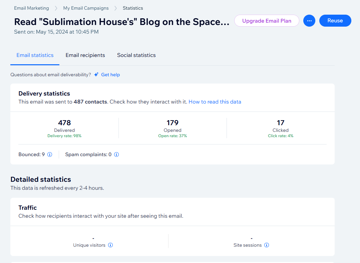The height and width of the screenshot is (263, 360).
Task: Click the Upgrade Email Plan button
Action: pos(267,21)
